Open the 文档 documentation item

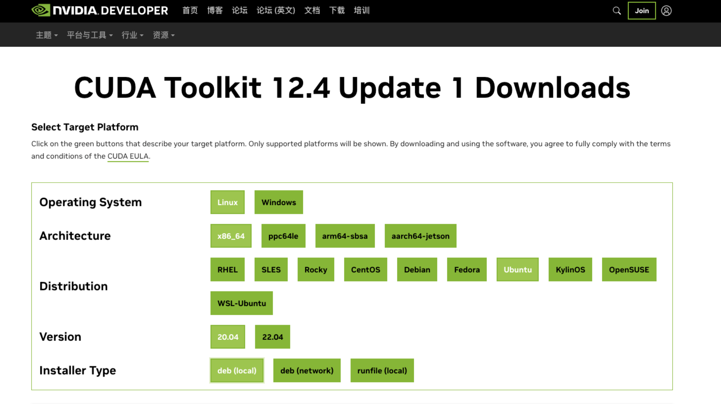(x=312, y=10)
